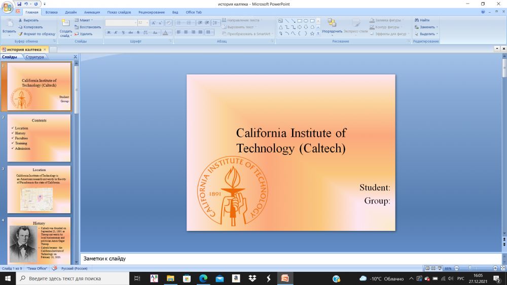
Task: Toggle italic (К) formatting
Action: [116, 32]
